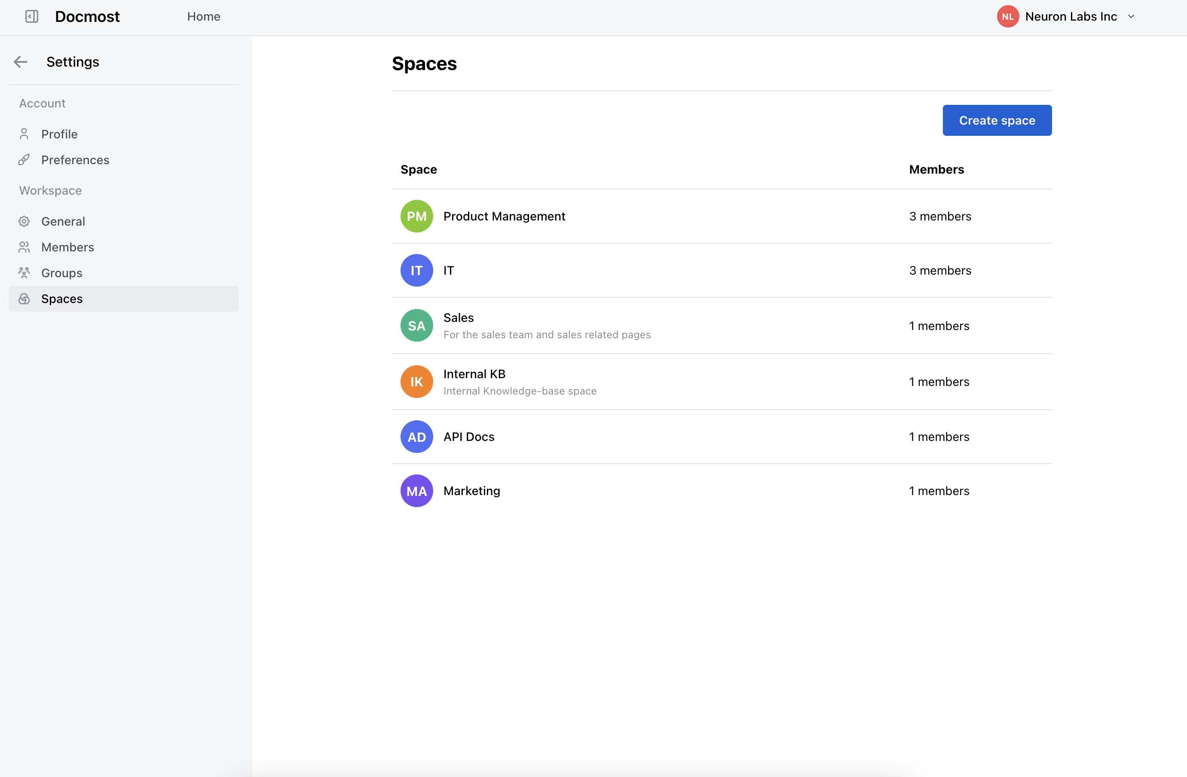Click 'Internal Knowledge-base space' description

[520, 391]
